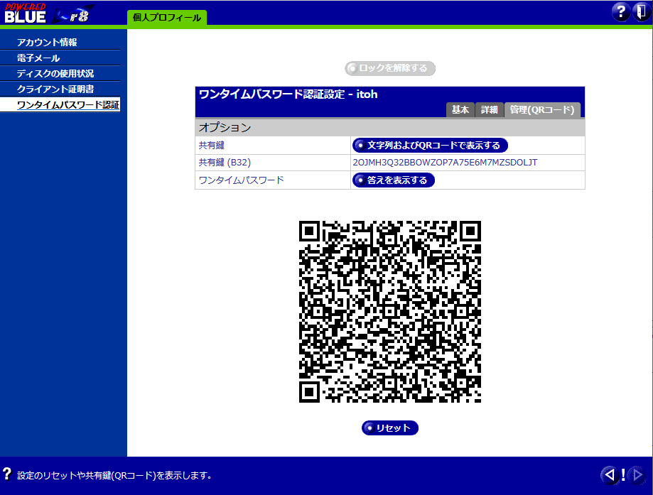Click the QR code image
The height and width of the screenshot is (495, 653).
coord(390,312)
